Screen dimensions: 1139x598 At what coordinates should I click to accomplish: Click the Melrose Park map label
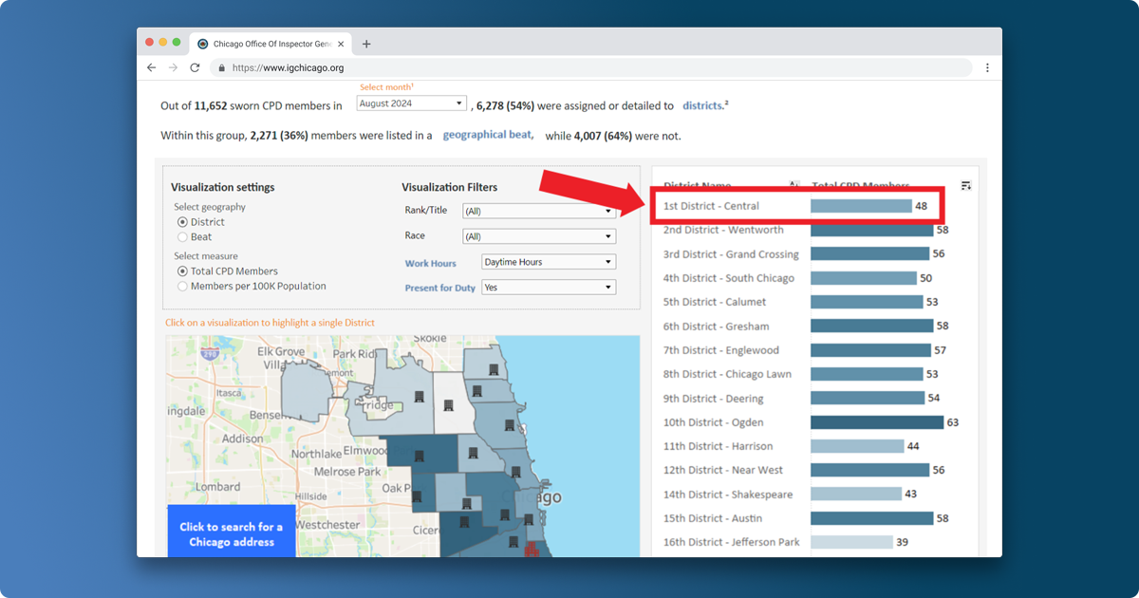347,472
